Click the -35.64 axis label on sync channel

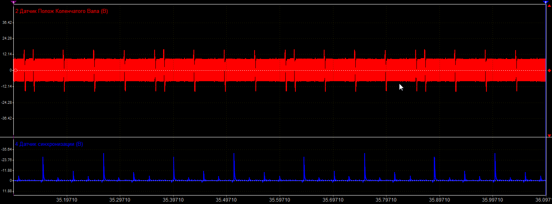click(6, 149)
